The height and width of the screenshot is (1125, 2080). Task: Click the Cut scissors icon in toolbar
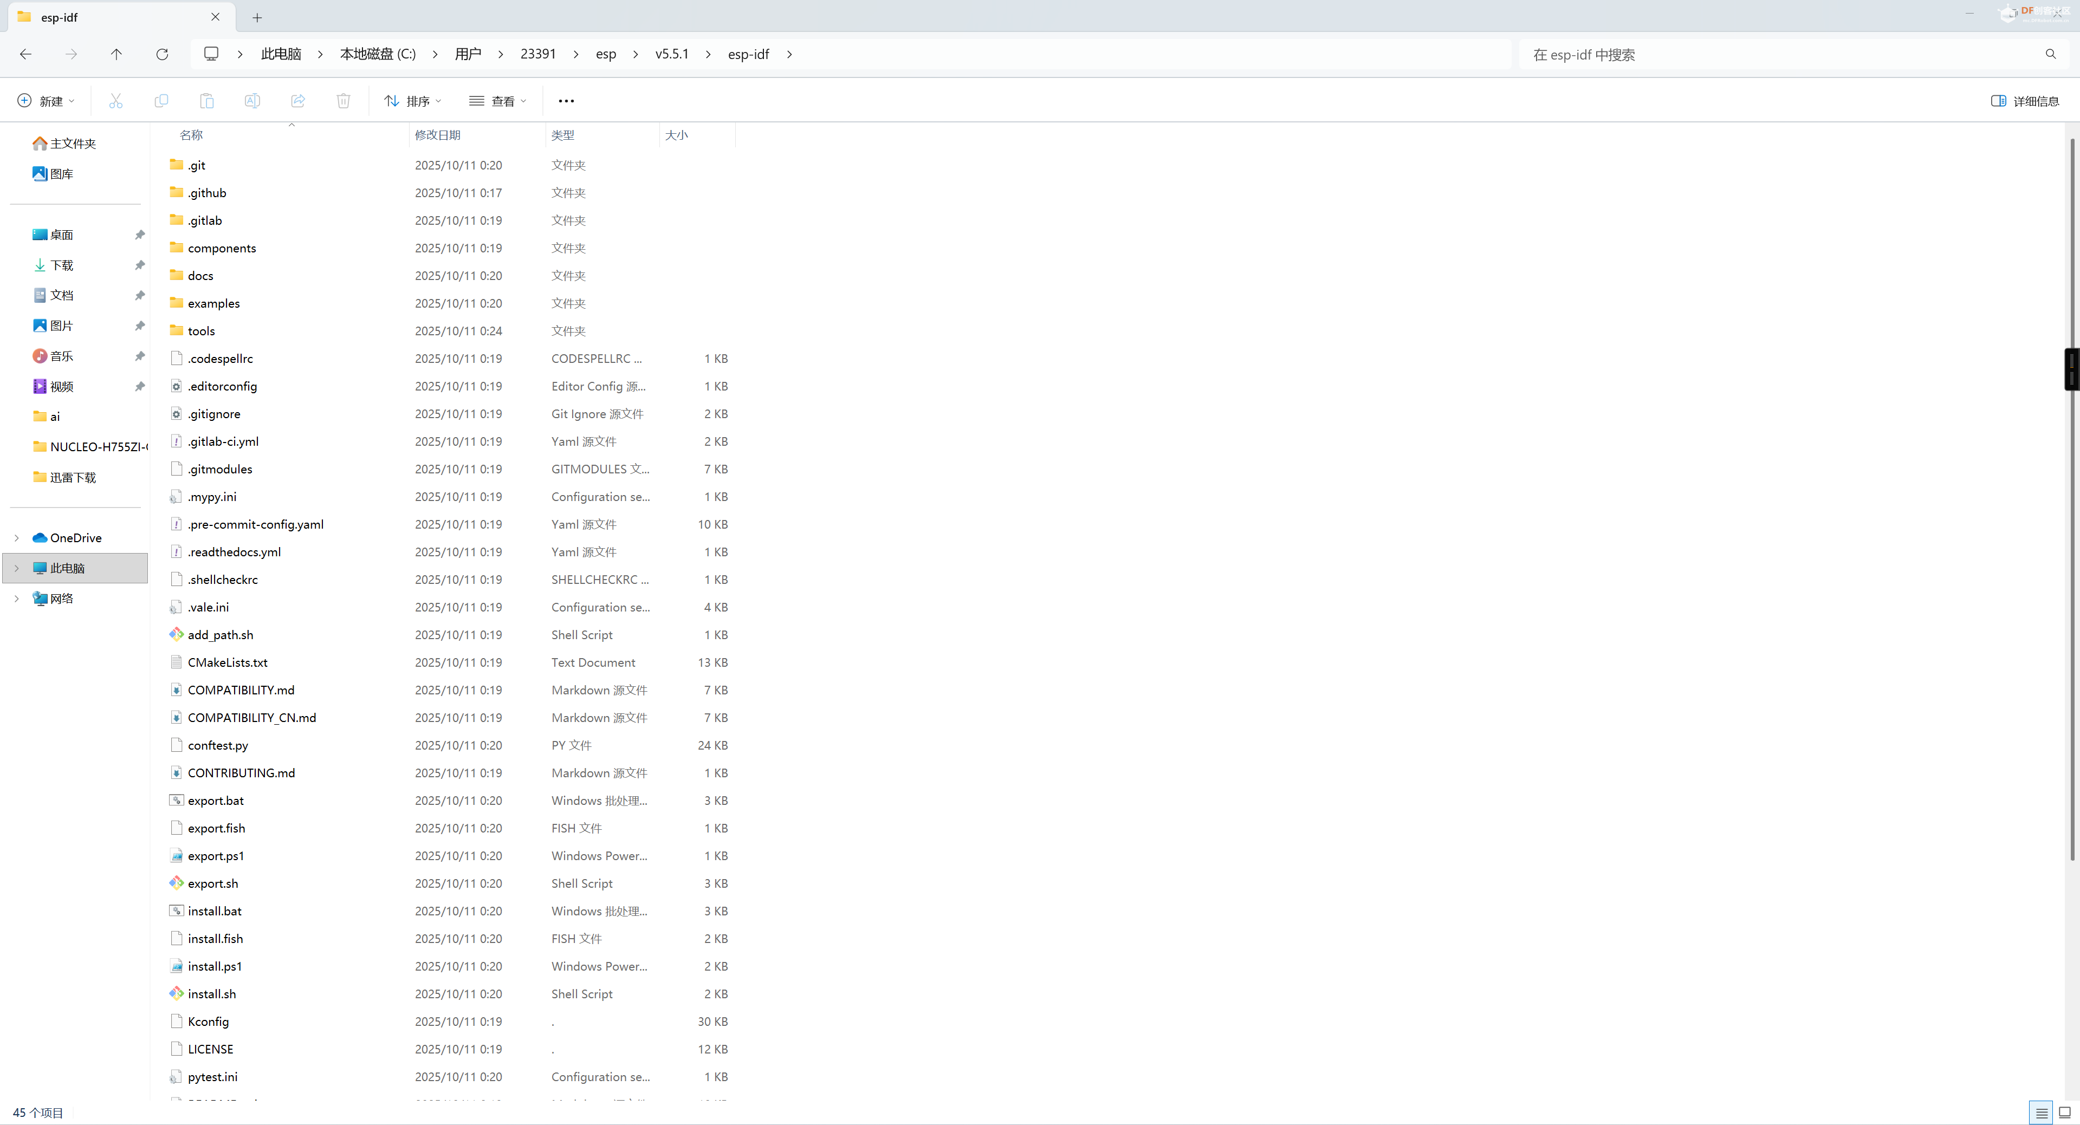click(115, 101)
